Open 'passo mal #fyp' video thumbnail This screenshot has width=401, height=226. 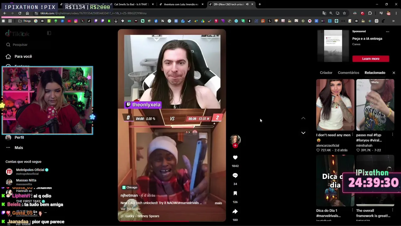pos(375,105)
